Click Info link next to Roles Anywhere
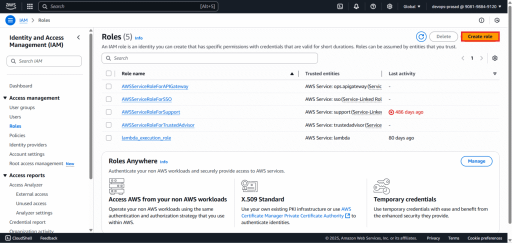Viewport: 512px width, 243px height. pos(163,161)
